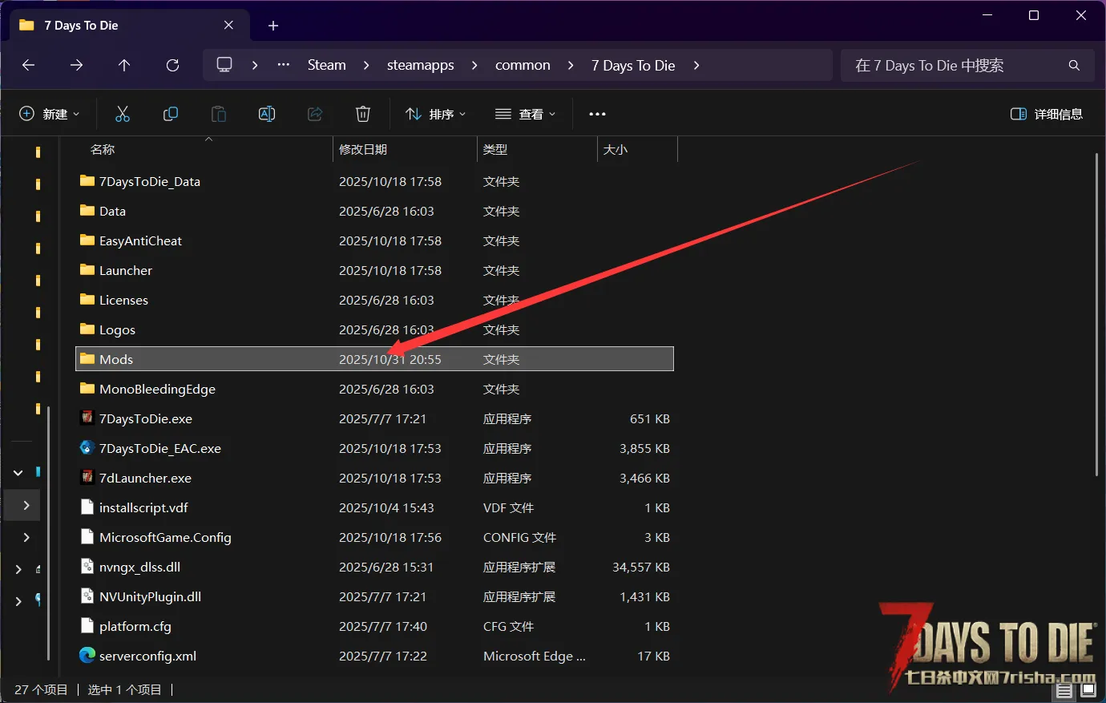
Task: Click the Copy icon in toolbar
Action: pos(171,114)
